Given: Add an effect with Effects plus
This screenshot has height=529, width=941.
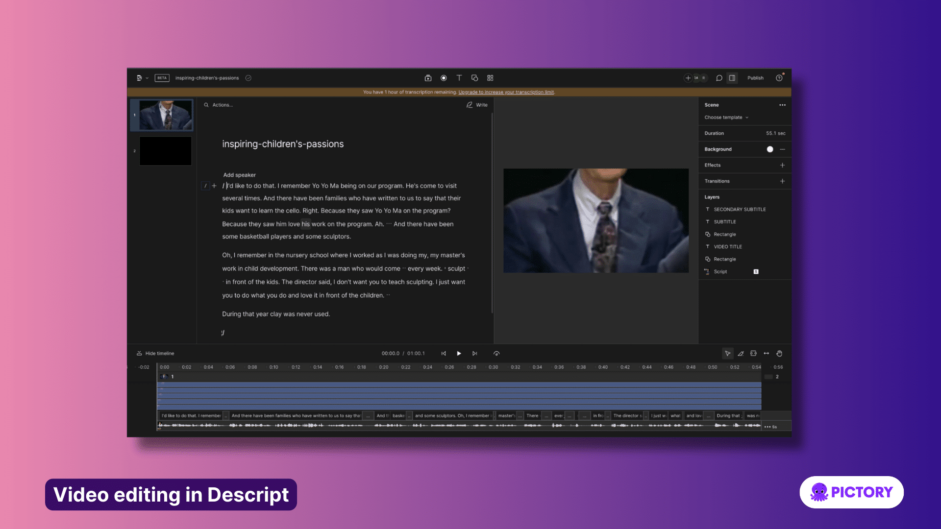Looking at the screenshot, I should point(783,165).
